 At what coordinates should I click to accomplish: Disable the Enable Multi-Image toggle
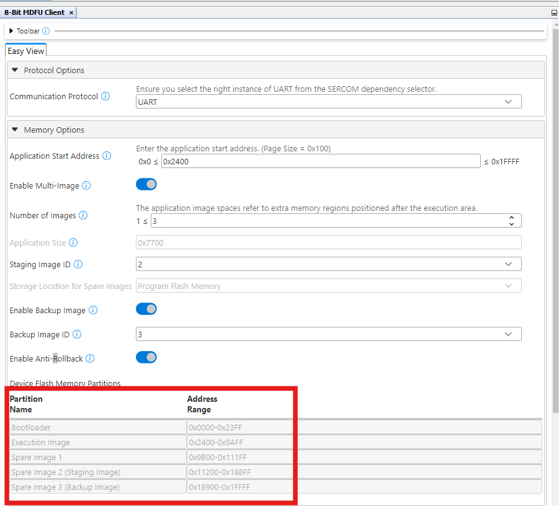click(x=146, y=185)
